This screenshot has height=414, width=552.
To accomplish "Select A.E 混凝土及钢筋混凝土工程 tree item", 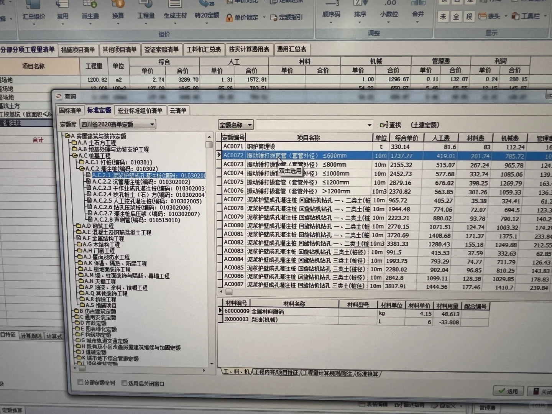I will (117, 232).
